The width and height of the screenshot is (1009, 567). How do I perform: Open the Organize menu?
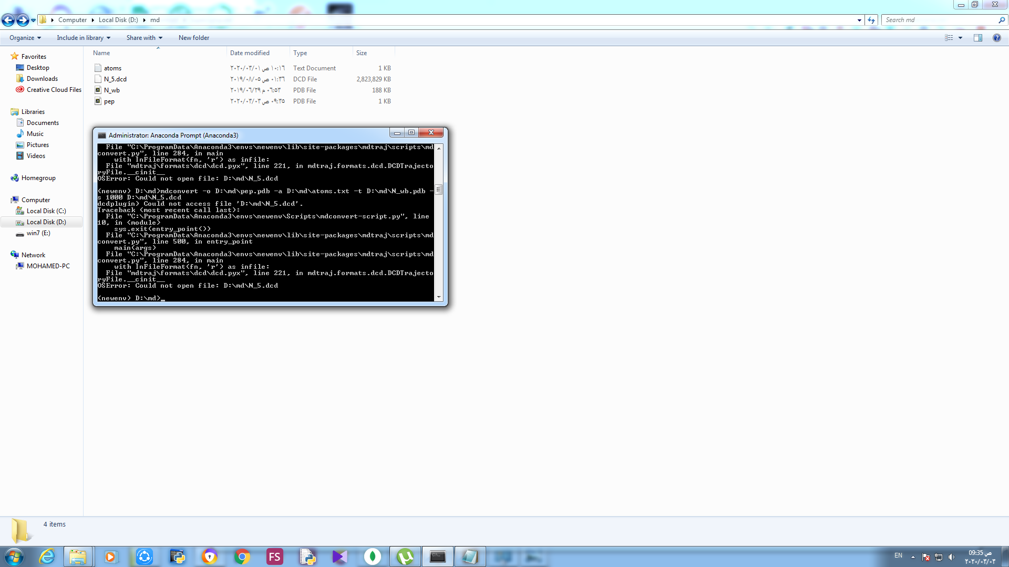click(24, 37)
